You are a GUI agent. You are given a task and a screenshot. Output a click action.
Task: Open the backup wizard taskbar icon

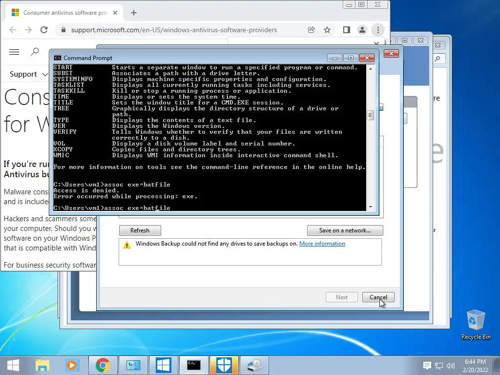pyautogui.click(x=254, y=365)
